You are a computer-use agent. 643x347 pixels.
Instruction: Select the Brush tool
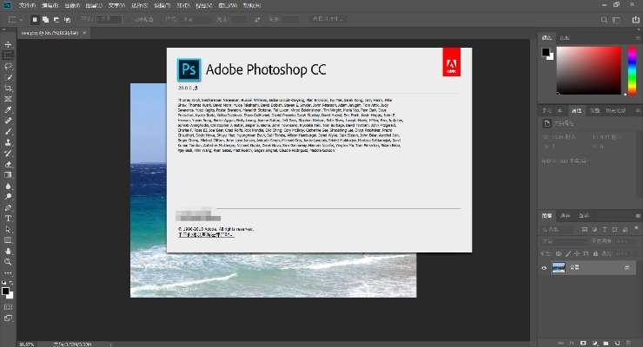[x=8, y=131]
